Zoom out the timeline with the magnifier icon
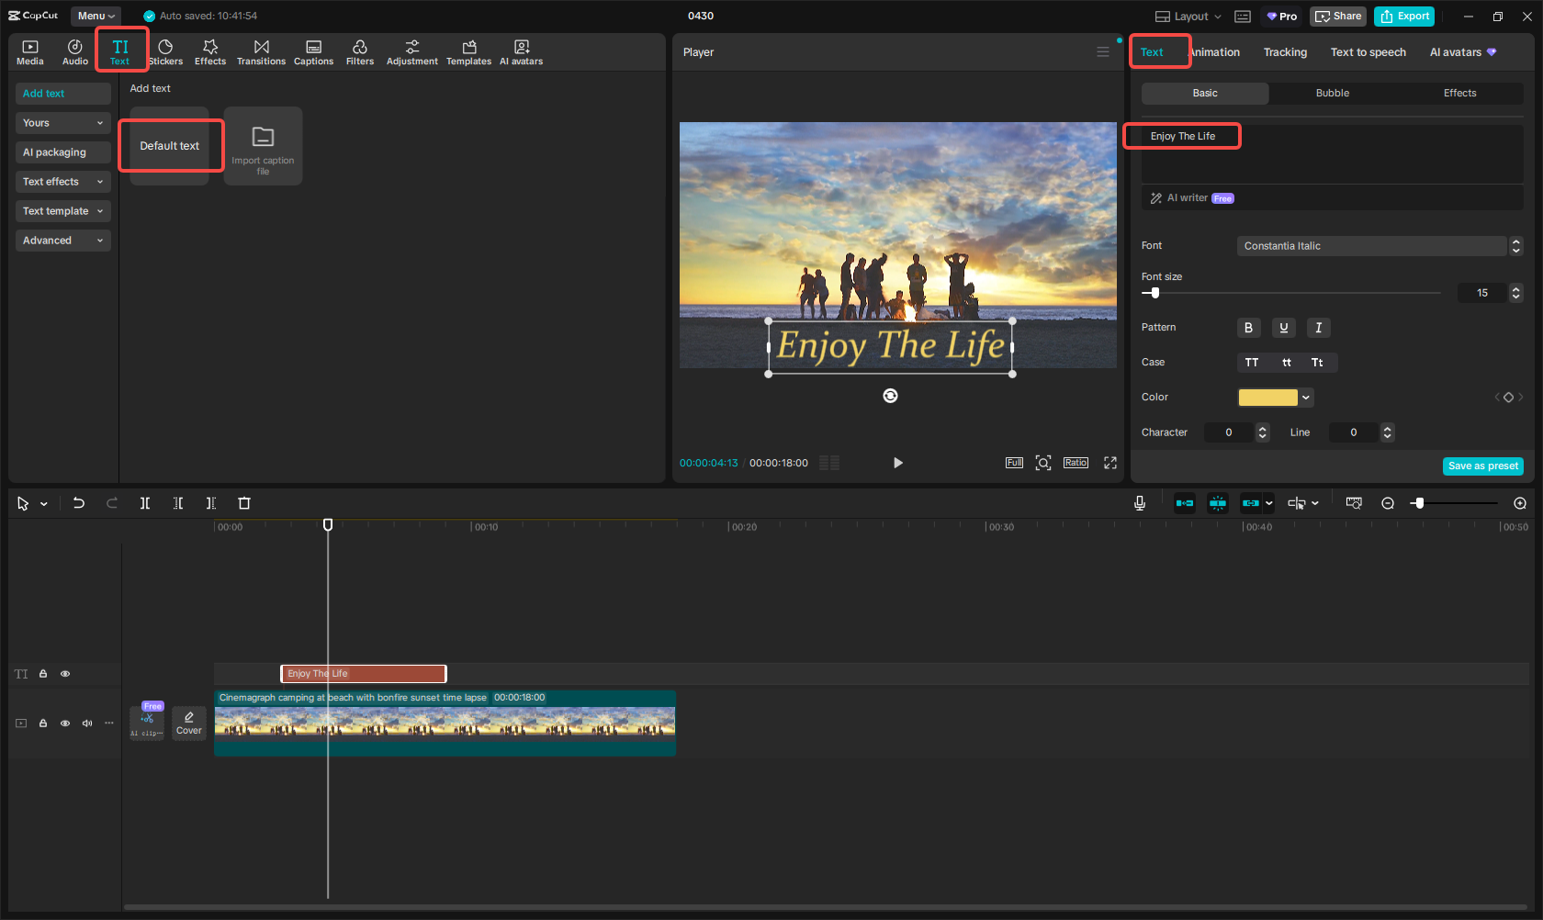Viewport: 1543px width, 920px height. pyautogui.click(x=1388, y=503)
